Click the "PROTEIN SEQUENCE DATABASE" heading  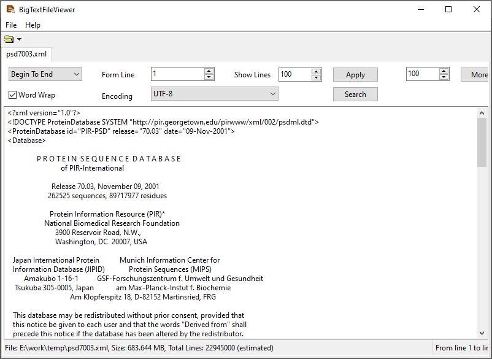(x=109, y=159)
